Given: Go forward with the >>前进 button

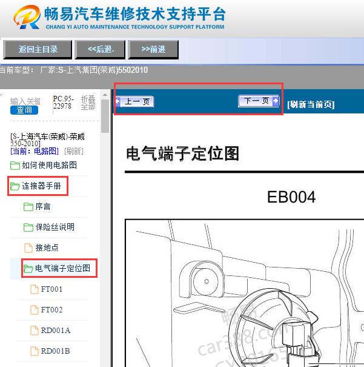Looking at the screenshot, I should point(153,50).
